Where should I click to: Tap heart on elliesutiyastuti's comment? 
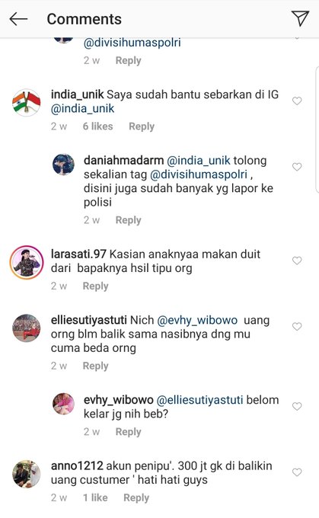pyautogui.click(x=297, y=326)
